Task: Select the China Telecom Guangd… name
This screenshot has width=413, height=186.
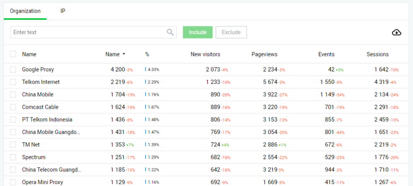Action: tap(51, 170)
